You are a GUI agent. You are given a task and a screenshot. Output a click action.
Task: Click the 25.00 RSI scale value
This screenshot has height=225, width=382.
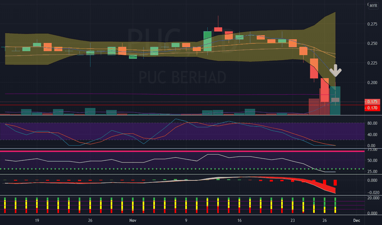pyautogui.click(x=372, y=171)
